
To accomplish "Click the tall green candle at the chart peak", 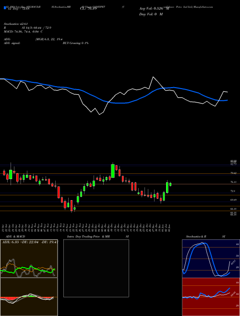I will point(113,171).
